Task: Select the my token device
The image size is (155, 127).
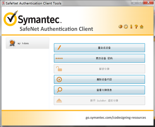Action: pyautogui.click(x=27, y=43)
